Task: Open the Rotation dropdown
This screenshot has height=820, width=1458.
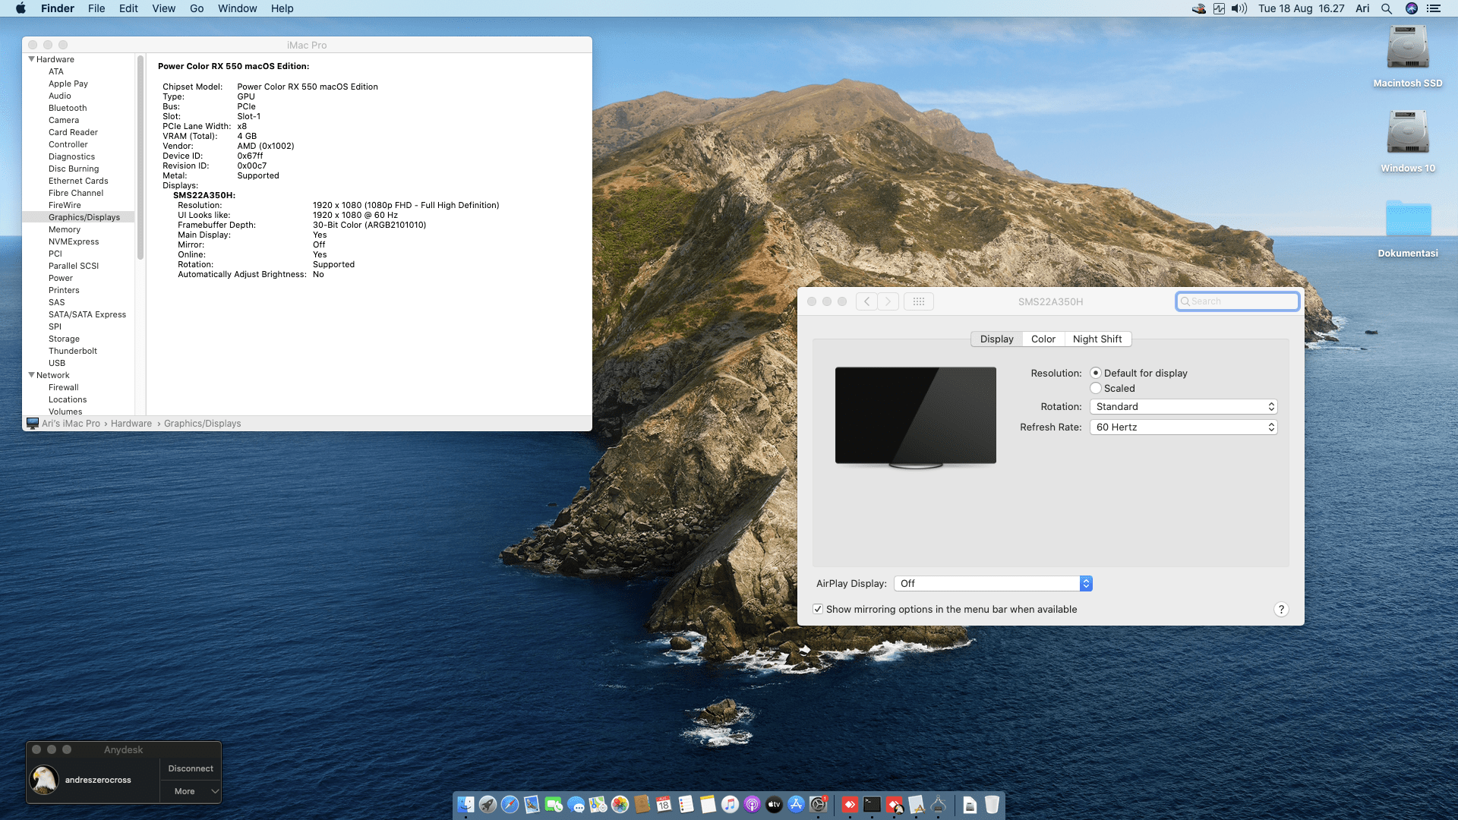Action: click(x=1183, y=407)
